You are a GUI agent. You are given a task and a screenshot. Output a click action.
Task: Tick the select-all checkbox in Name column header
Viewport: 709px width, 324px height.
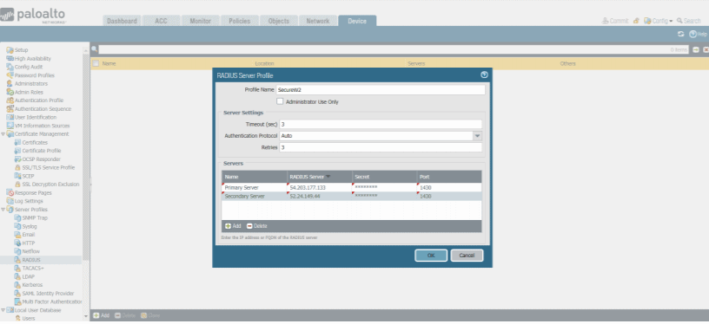point(96,63)
